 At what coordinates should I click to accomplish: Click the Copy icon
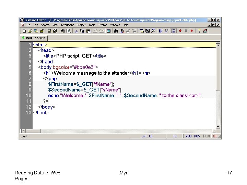coord(82,31)
